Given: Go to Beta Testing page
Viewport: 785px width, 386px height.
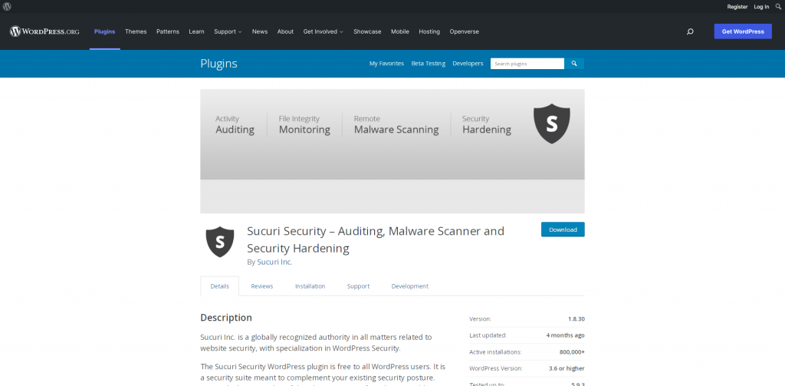Looking at the screenshot, I should (428, 64).
